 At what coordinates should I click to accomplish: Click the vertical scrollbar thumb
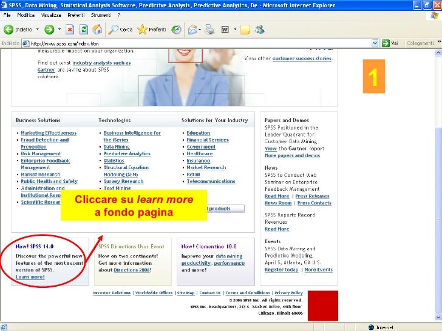click(438, 219)
